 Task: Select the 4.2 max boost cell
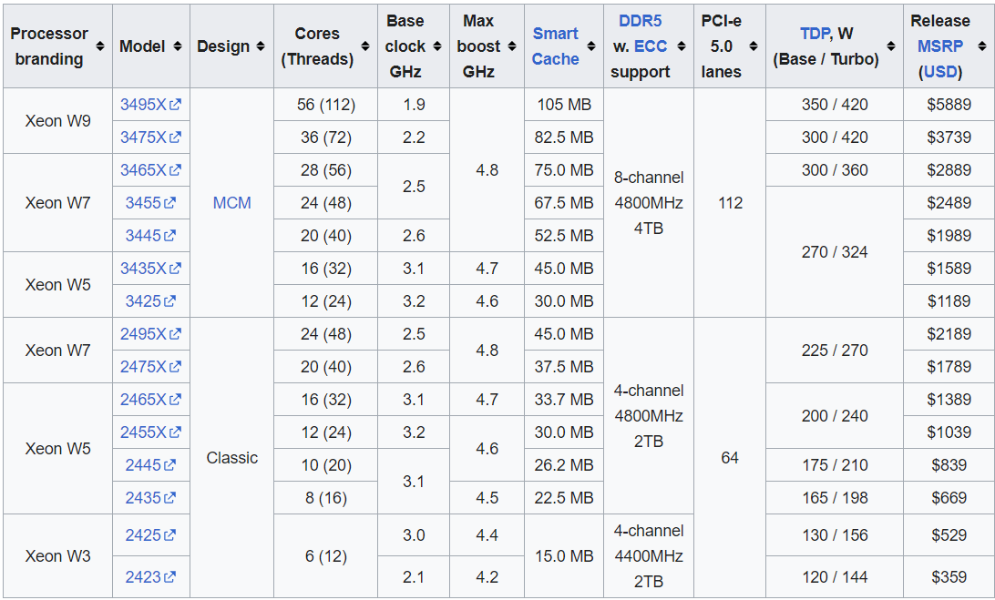tap(487, 577)
